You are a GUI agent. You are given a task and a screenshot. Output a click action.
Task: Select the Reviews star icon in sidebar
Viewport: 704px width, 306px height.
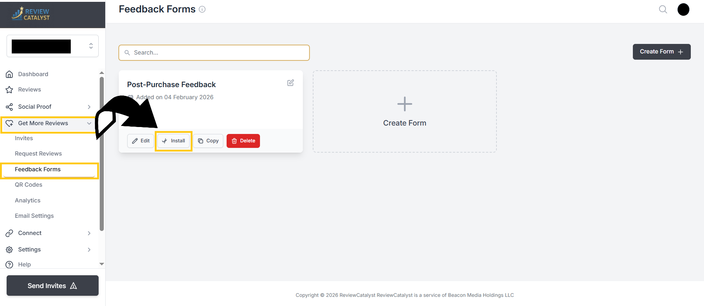(x=10, y=89)
